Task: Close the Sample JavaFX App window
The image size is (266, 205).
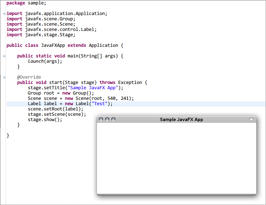Action: click(x=101, y=119)
